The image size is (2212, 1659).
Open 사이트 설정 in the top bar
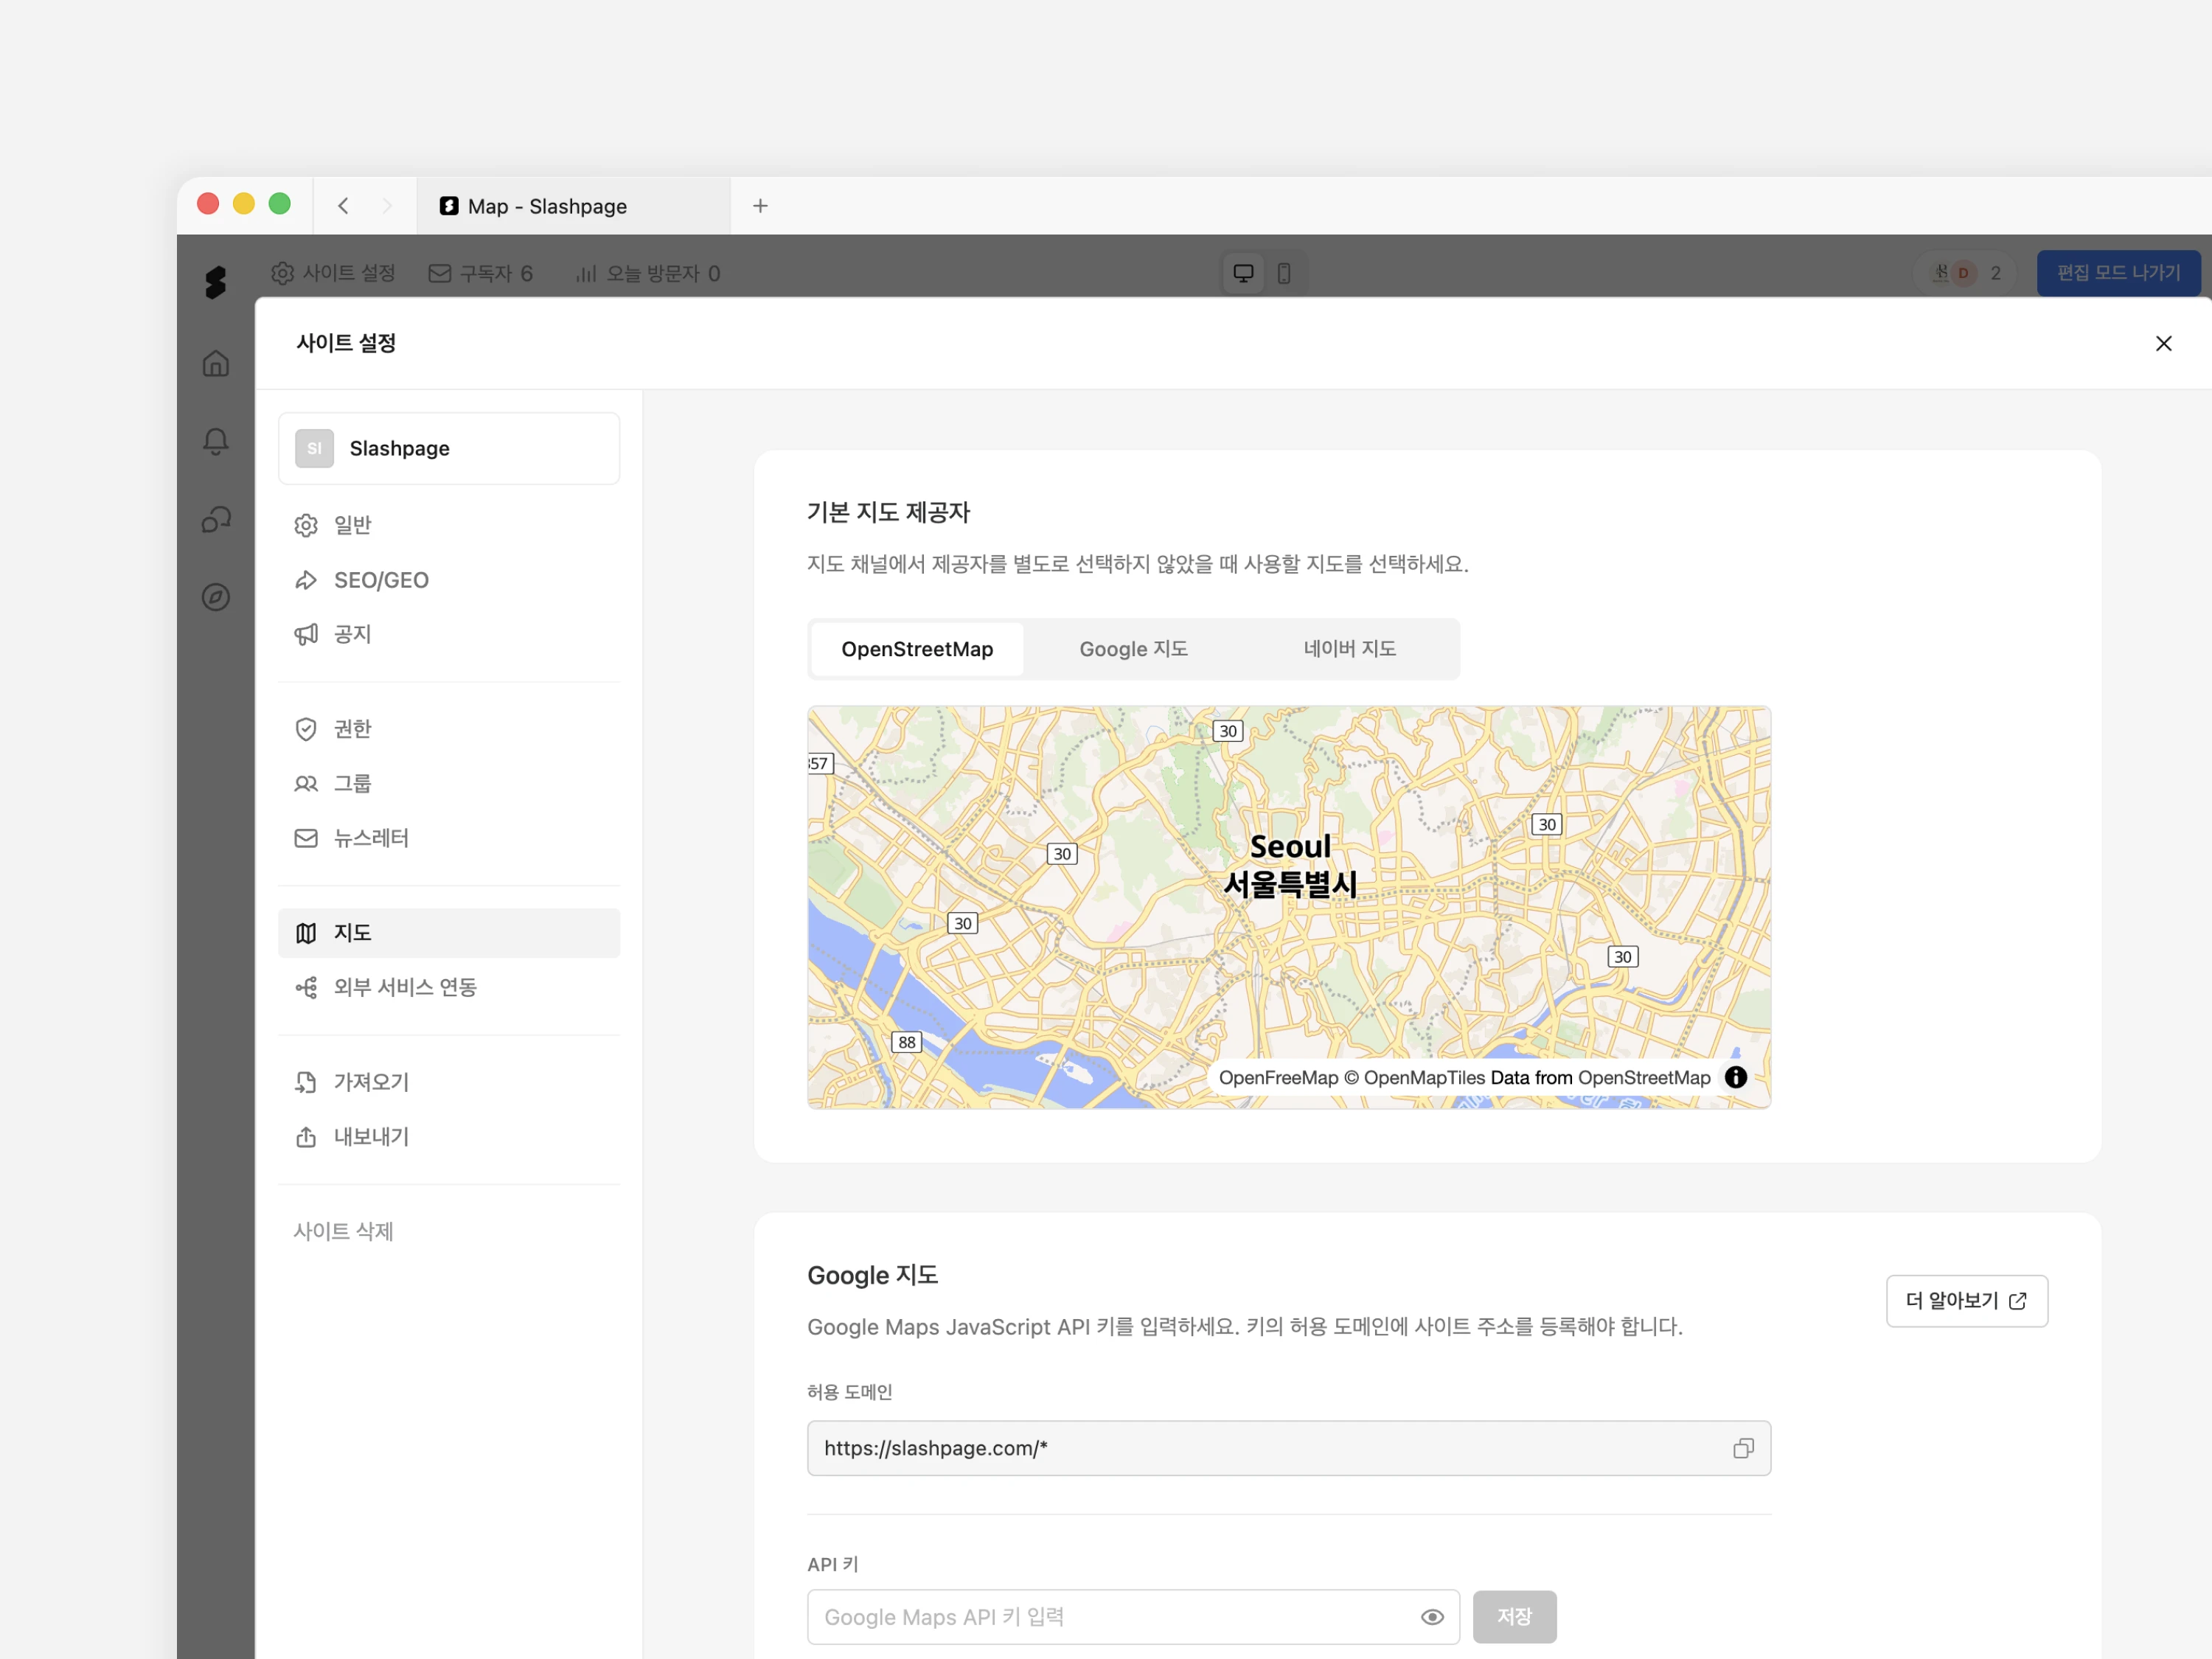click(x=333, y=273)
